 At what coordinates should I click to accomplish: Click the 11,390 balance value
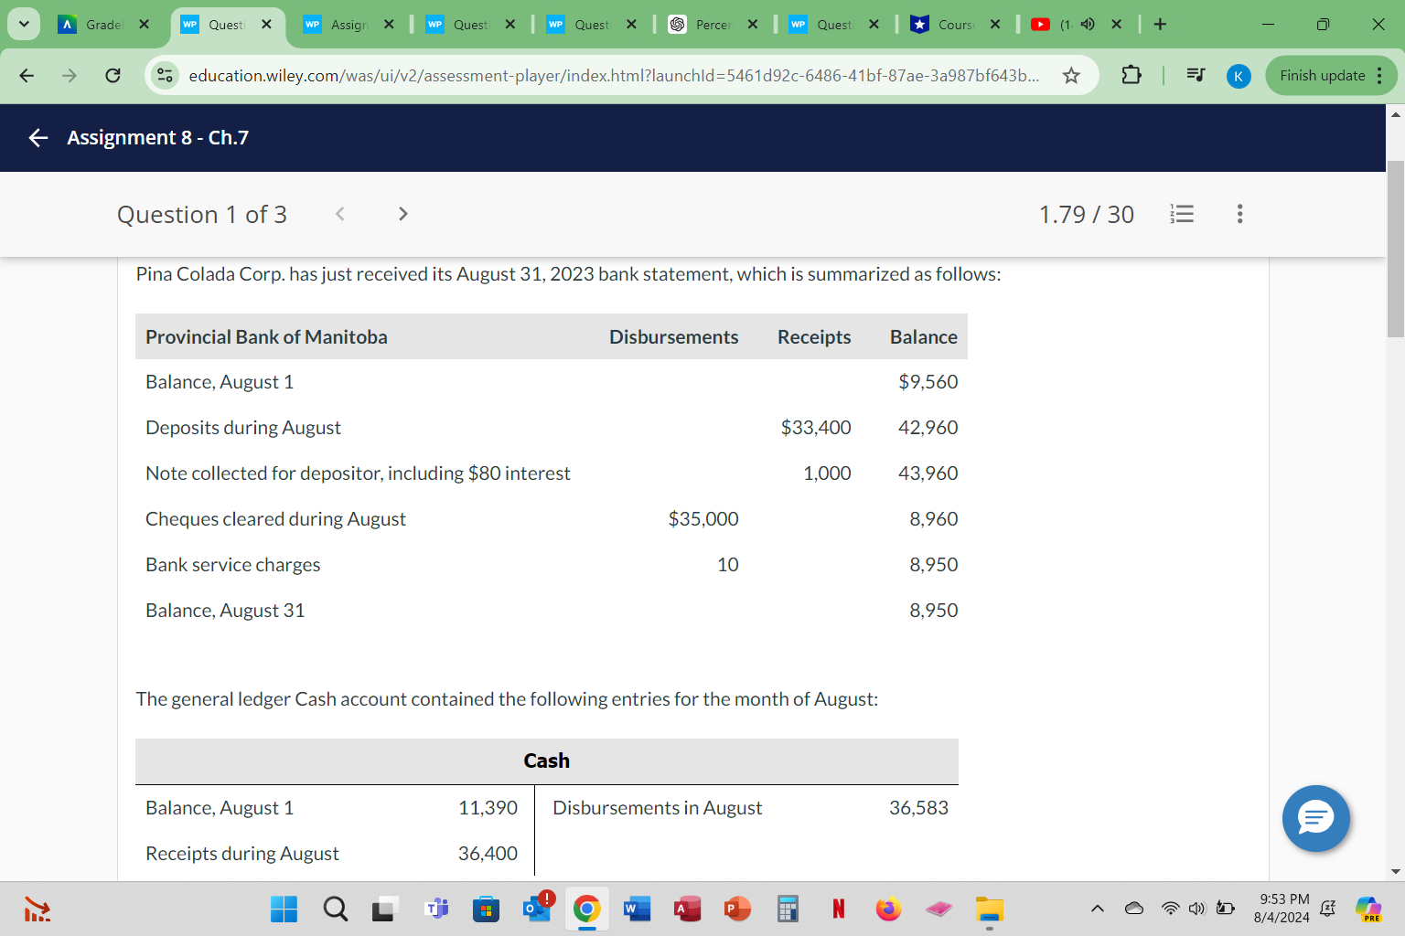pos(488,808)
